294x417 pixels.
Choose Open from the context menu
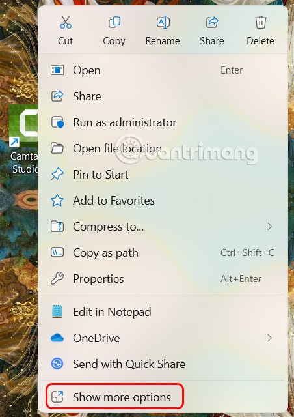click(163, 70)
